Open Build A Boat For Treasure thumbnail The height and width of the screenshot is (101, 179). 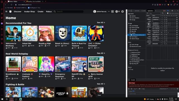click(79, 33)
